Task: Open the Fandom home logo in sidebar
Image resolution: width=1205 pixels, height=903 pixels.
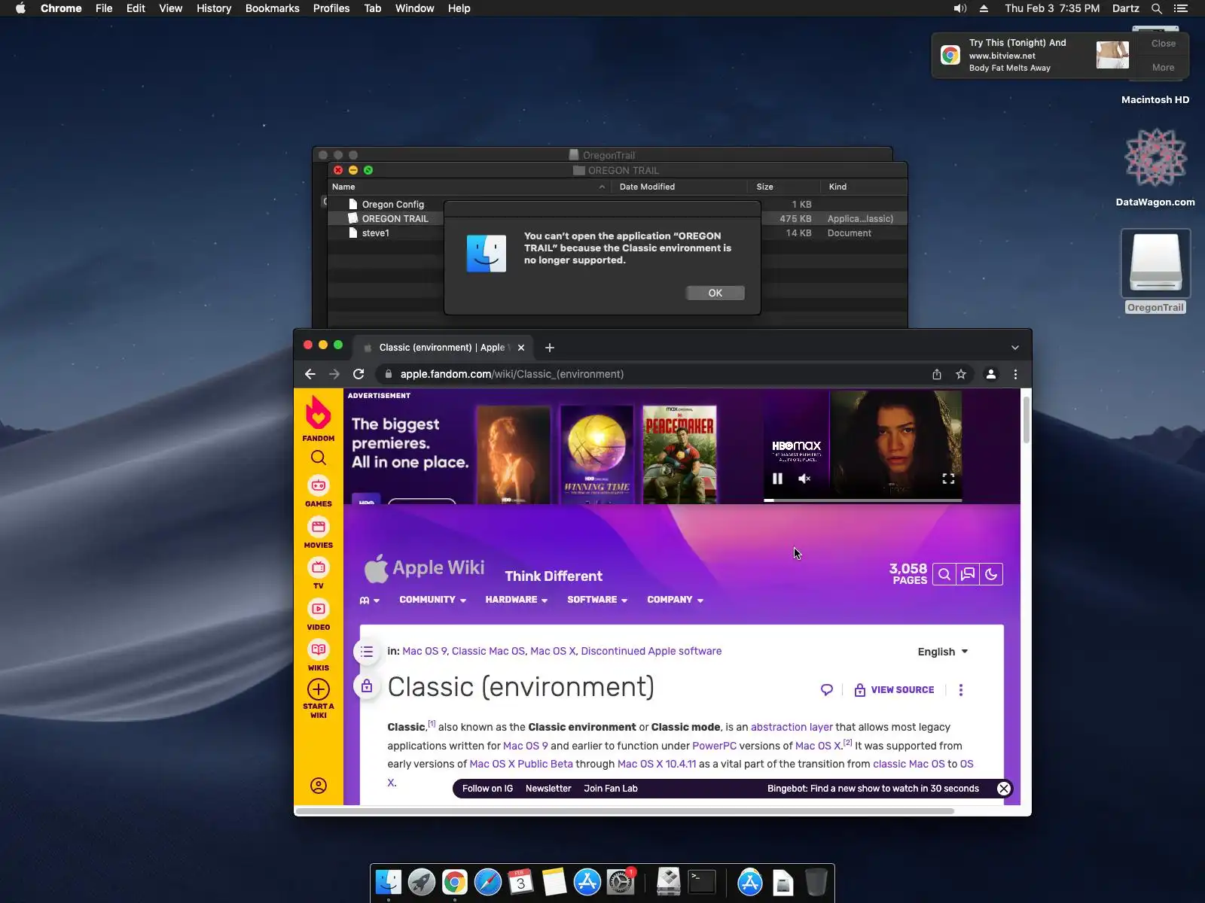Action: (318, 418)
